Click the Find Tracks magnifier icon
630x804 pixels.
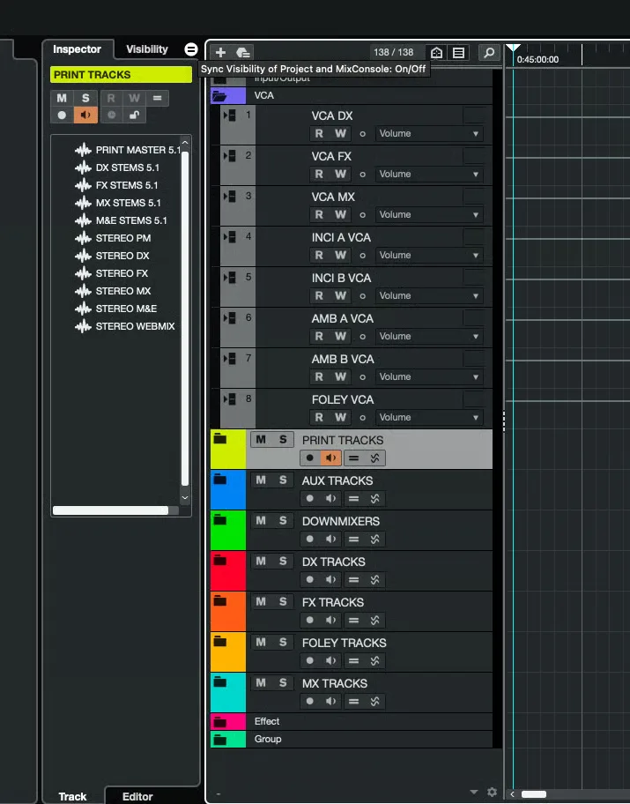(489, 52)
